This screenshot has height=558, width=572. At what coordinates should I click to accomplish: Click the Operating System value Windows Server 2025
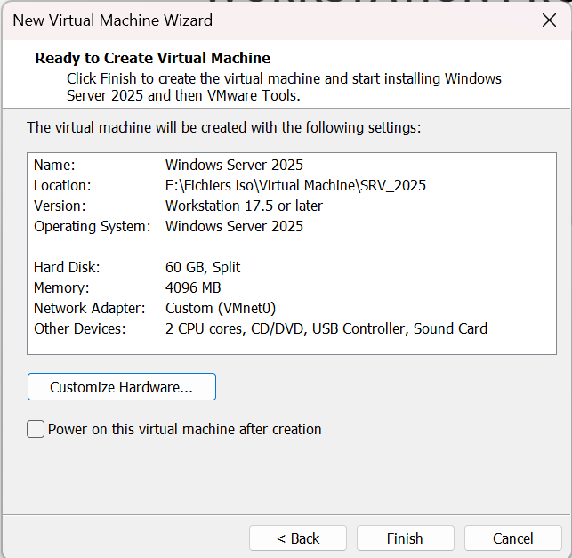click(234, 226)
